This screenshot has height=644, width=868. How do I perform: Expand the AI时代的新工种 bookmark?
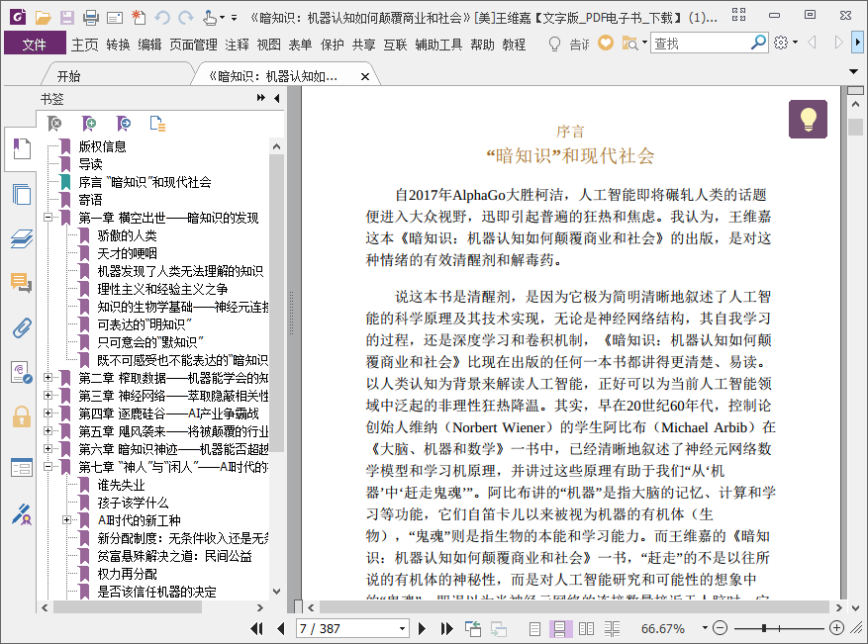[x=66, y=519]
